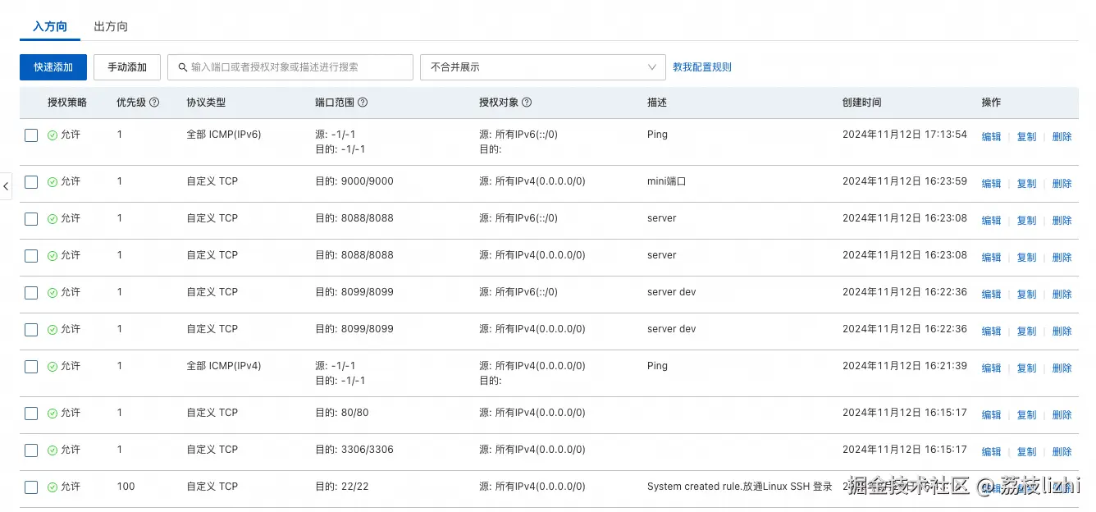Select the checkbox for the 3306/3306 rule

pos(31,450)
